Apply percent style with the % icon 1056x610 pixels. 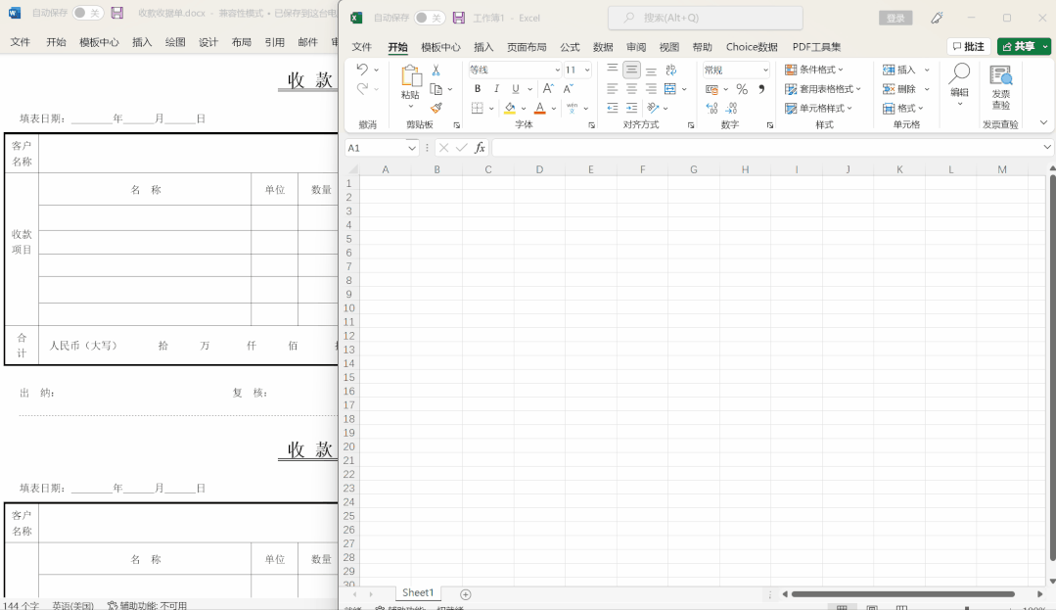pyautogui.click(x=742, y=89)
